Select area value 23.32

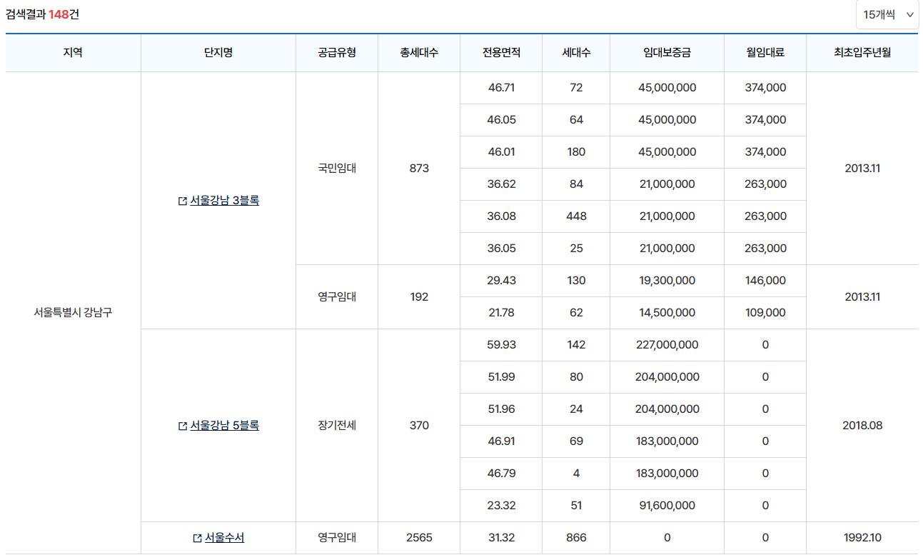click(x=501, y=506)
